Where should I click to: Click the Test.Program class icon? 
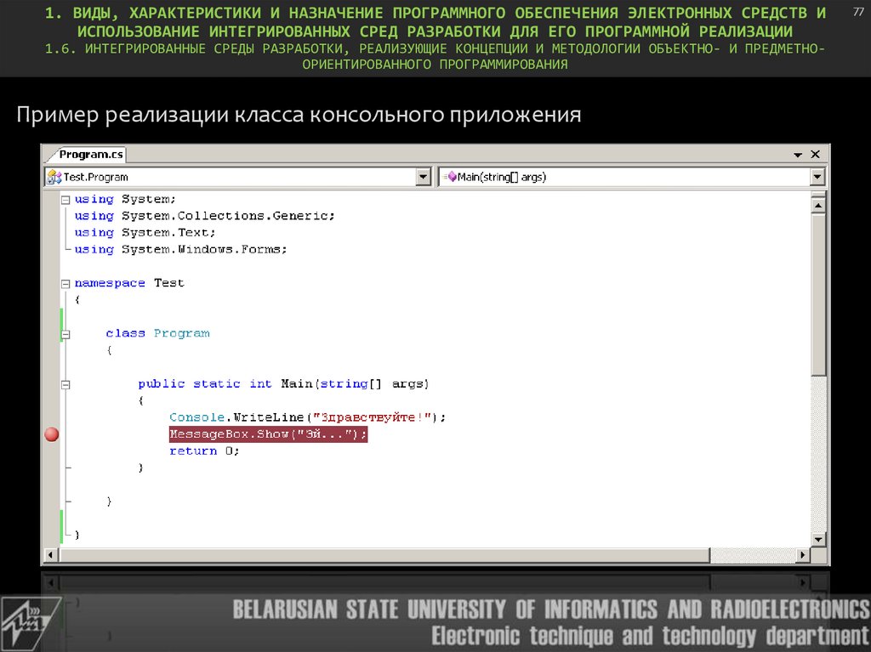point(54,177)
